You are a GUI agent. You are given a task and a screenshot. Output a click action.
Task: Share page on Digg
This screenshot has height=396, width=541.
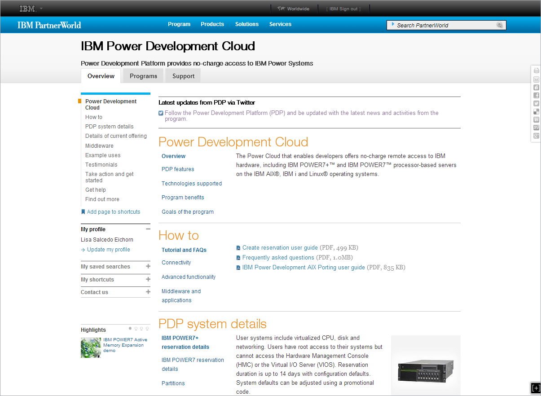click(x=536, y=87)
